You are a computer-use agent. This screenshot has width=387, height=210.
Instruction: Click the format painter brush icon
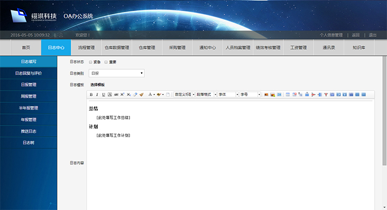(141, 94)
